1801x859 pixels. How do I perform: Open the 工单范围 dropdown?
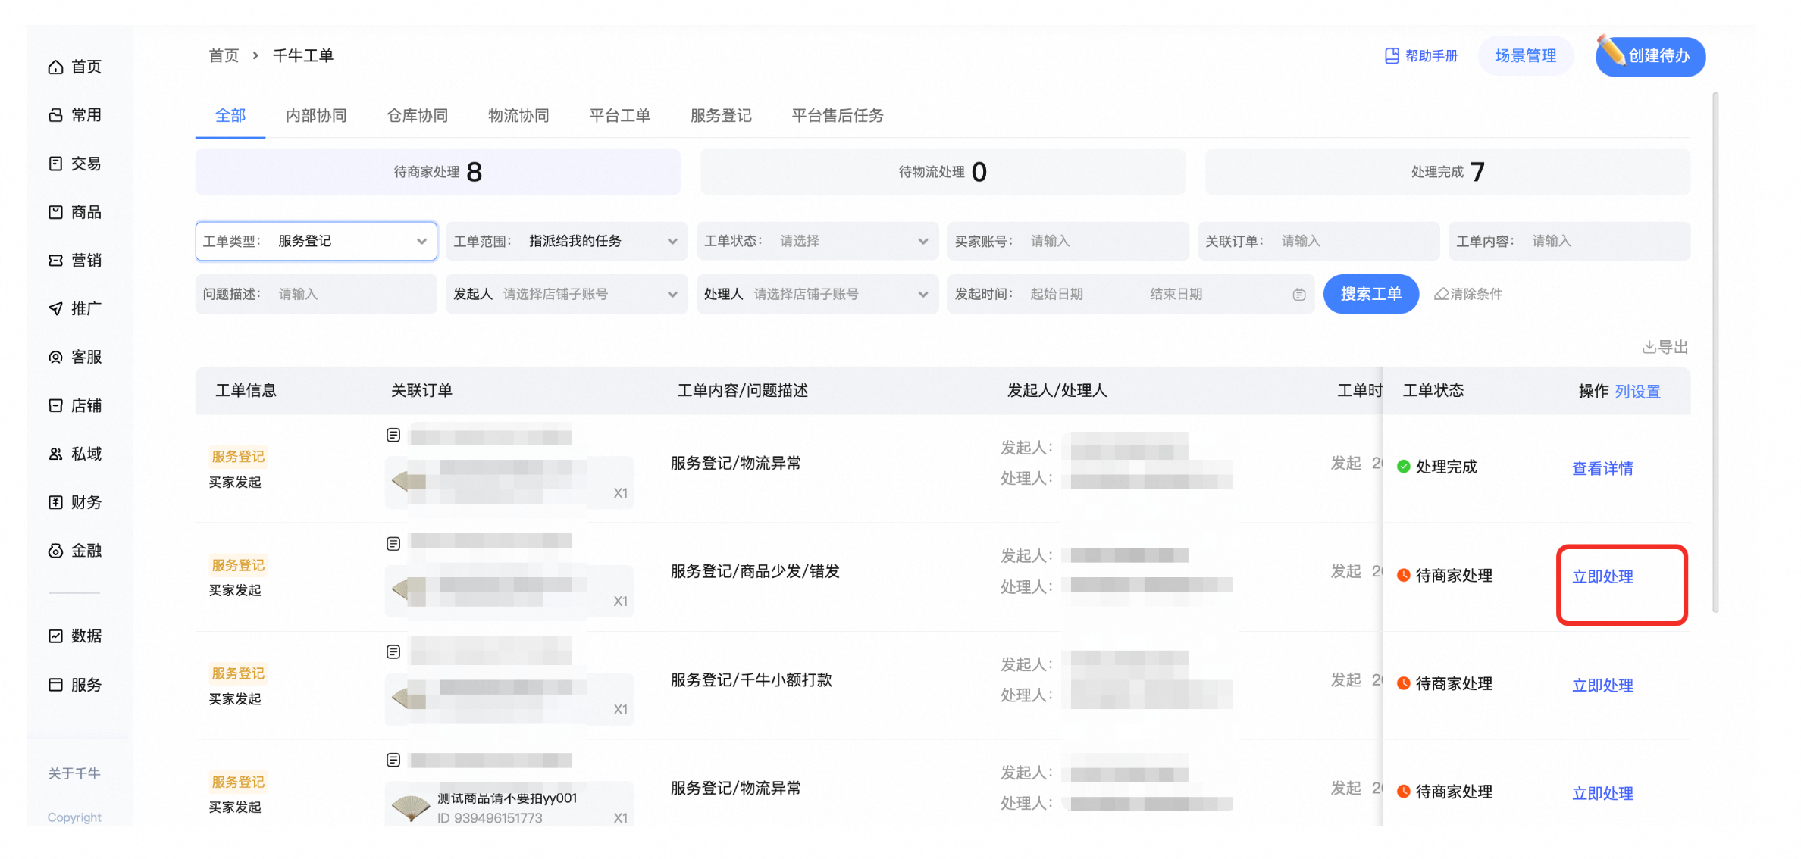click(566, 241)
